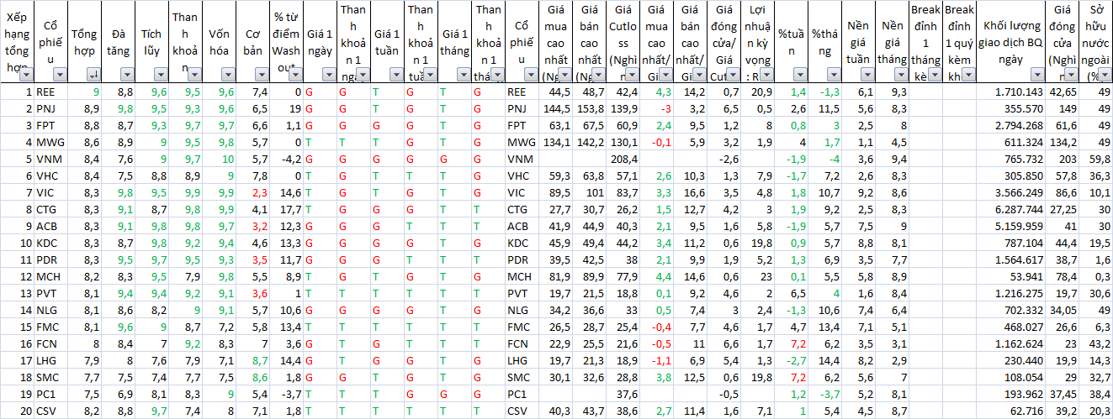This screenshot has height=419, width=1113.
Task: Click the closing price cell 42,65
Action: tap(1063, 92)
